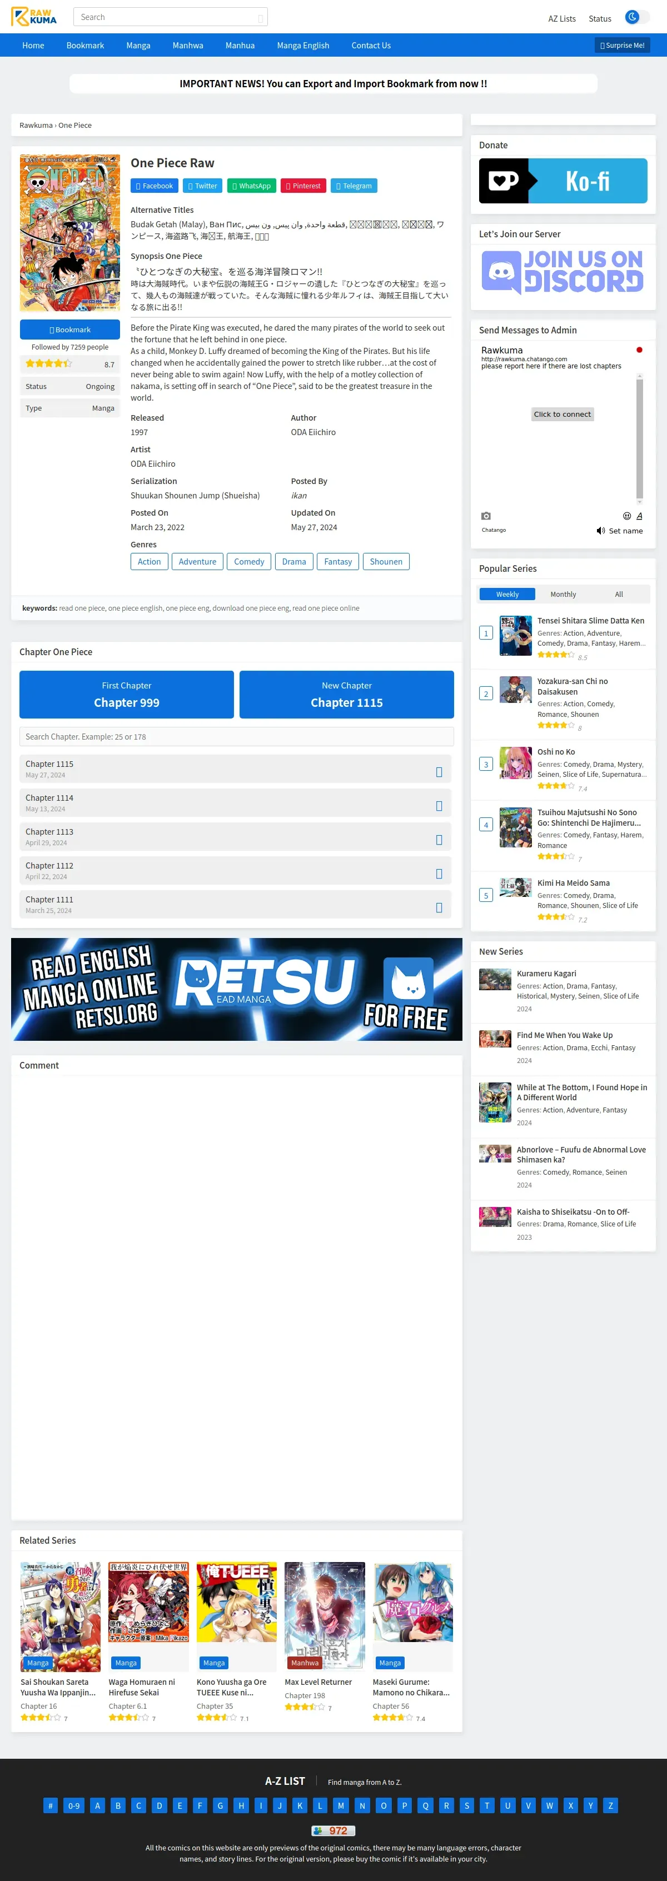Open Max Level Returner related series
The height and width of the screenshot is (1881, 667).
tap(318, 1682)
